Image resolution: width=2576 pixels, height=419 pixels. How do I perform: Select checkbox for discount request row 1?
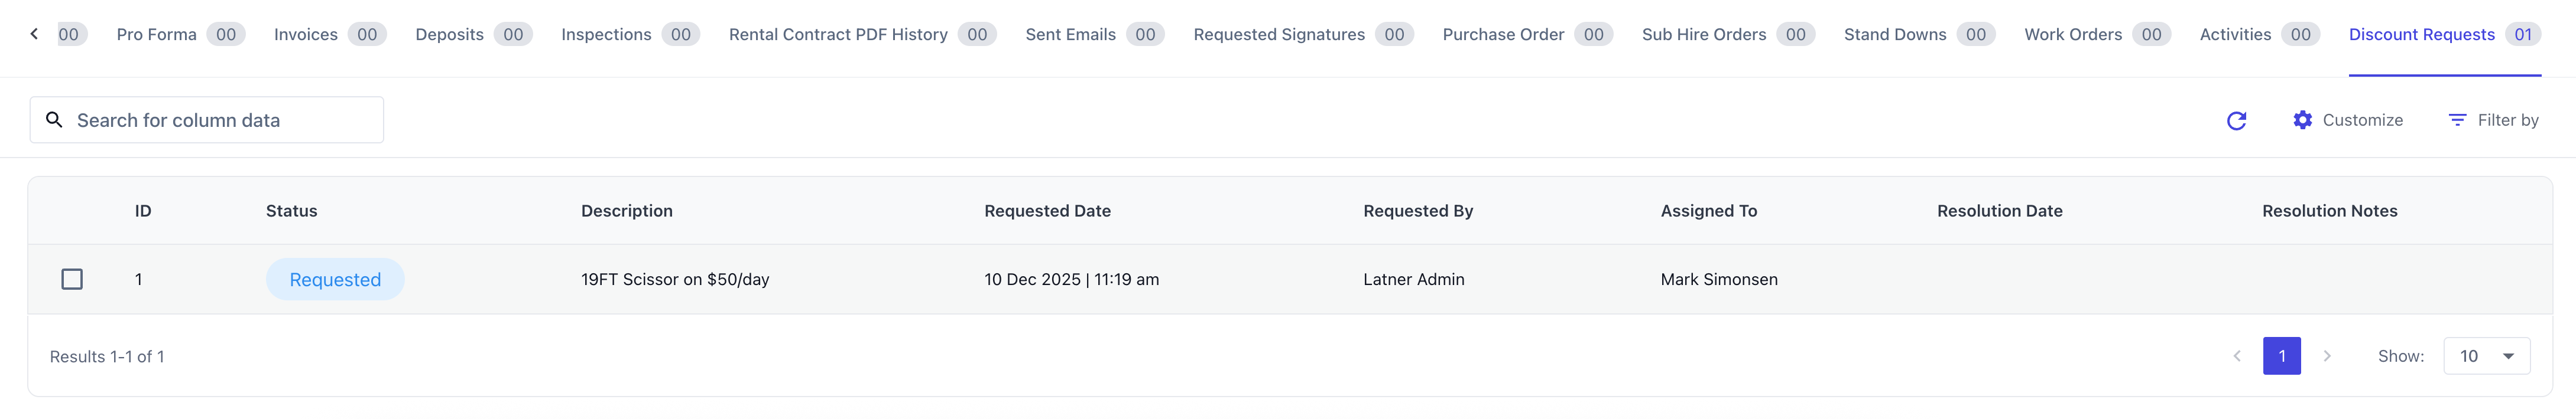pos(72,279)
